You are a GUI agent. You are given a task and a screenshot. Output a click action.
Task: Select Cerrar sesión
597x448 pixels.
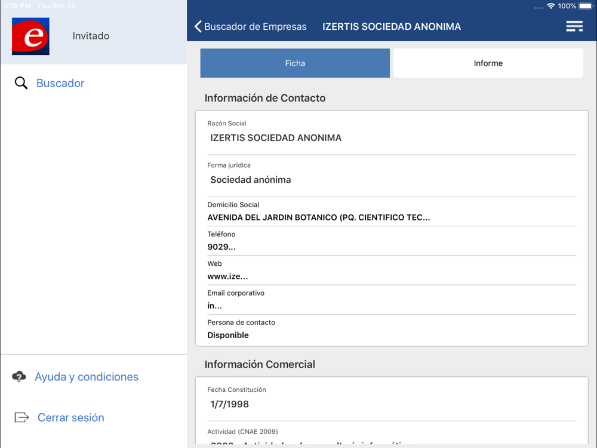[71, 418]
